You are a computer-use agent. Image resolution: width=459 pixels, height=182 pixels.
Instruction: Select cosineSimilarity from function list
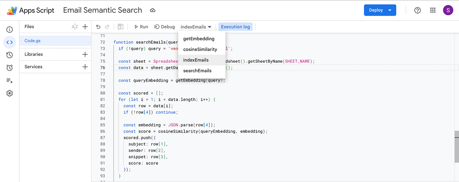click(202, 49)
